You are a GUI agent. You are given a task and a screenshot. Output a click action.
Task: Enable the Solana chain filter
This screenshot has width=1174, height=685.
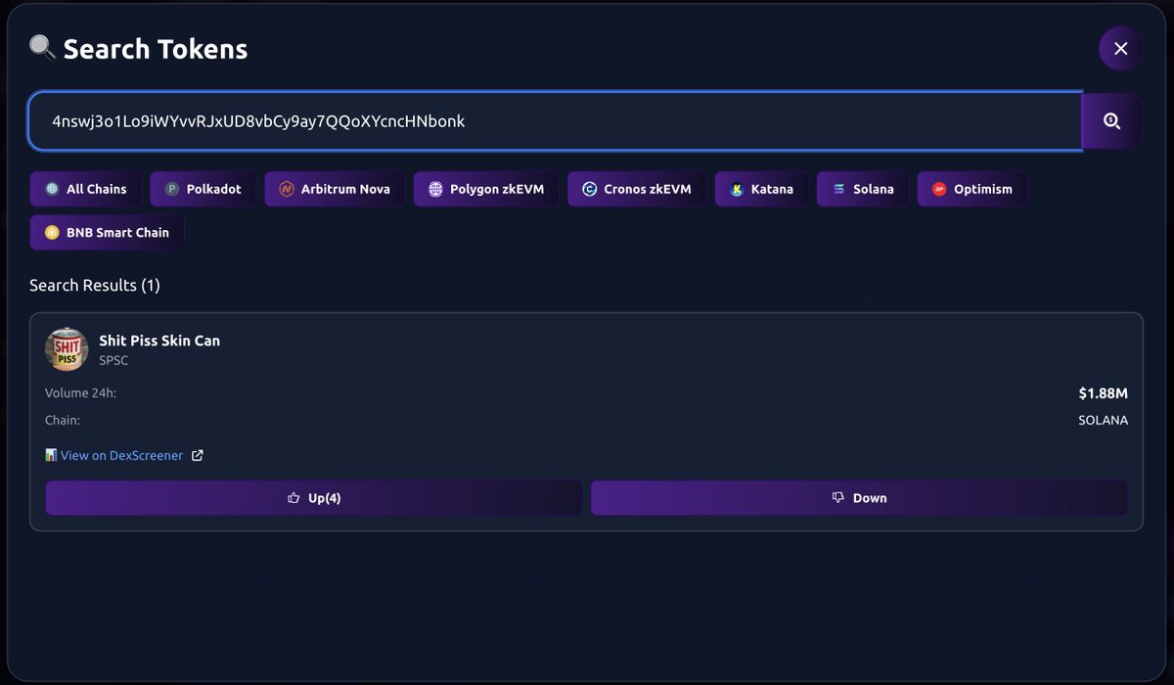point(862,188)
